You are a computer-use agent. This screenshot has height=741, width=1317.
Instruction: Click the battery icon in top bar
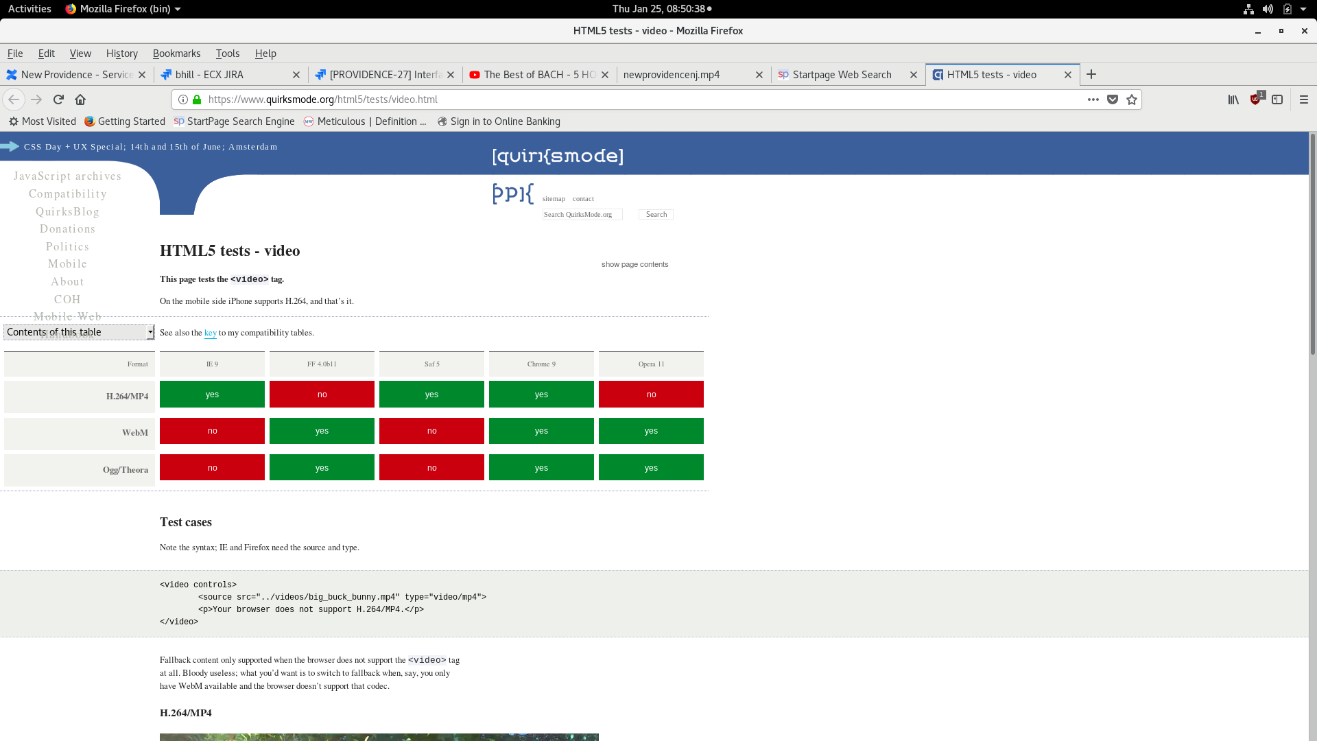point(1288,9)
